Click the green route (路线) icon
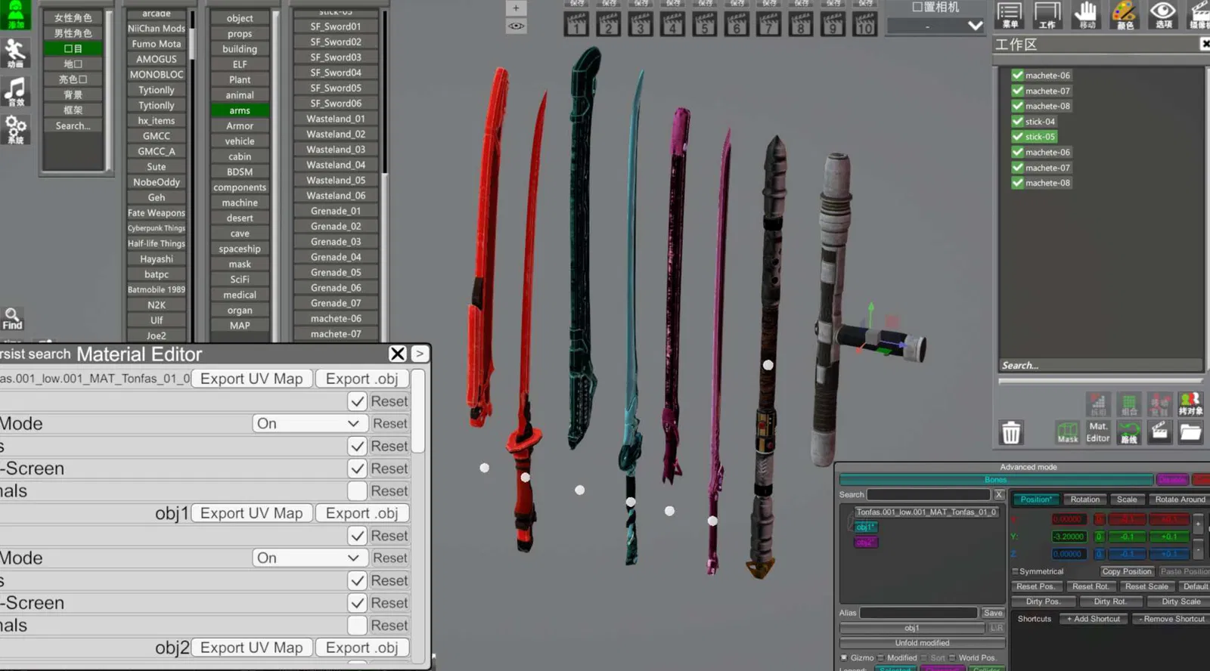1210x671 pixels. tap(1128, 432)
